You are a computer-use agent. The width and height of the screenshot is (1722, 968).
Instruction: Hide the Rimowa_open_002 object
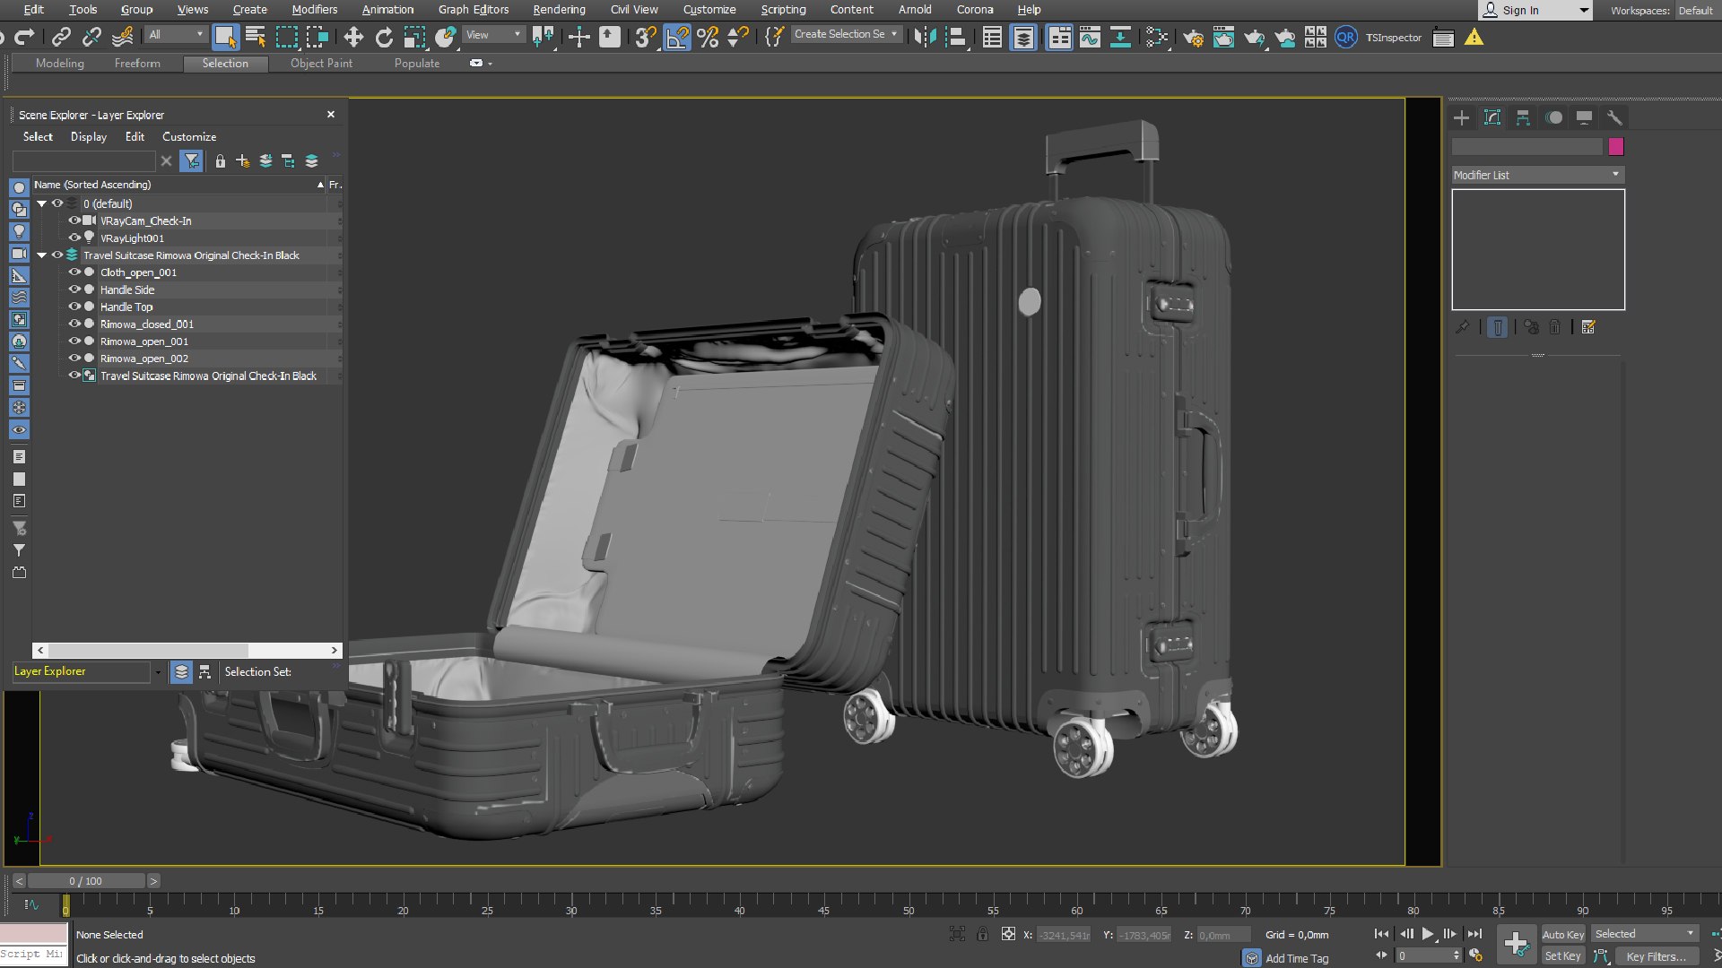(x=74, y=358)
